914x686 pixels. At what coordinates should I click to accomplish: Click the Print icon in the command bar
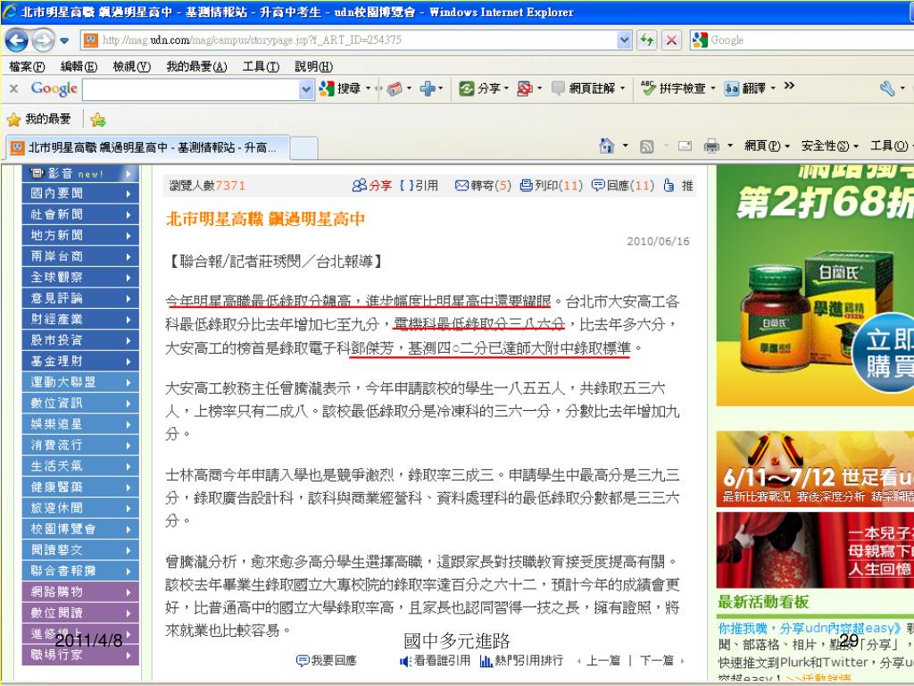click(x=711, y=146)
